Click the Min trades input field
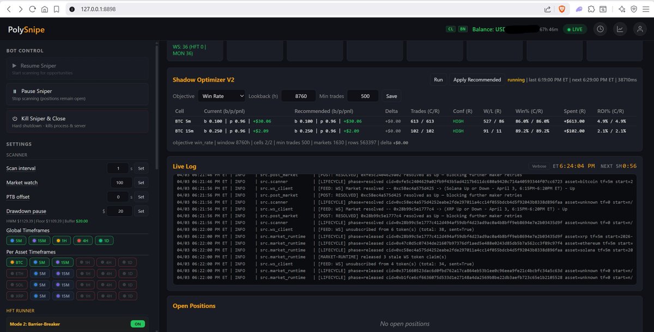 pyautogui.click(x=362, y=96)
